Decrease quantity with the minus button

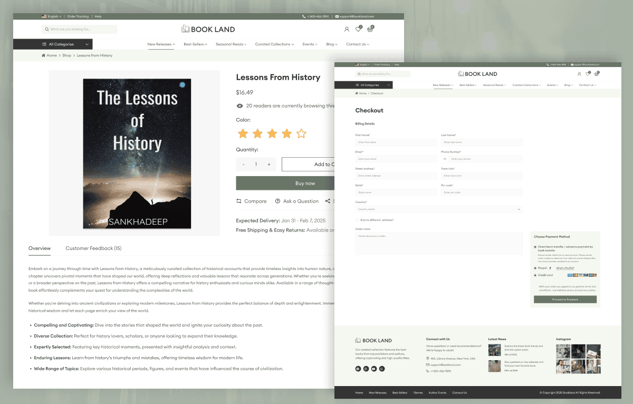click(x=243, y=165)
